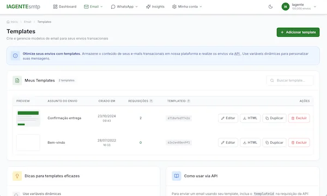Click the Templates breadcrumb text
Screen dimensions: 327x196
tap(44, 22)
